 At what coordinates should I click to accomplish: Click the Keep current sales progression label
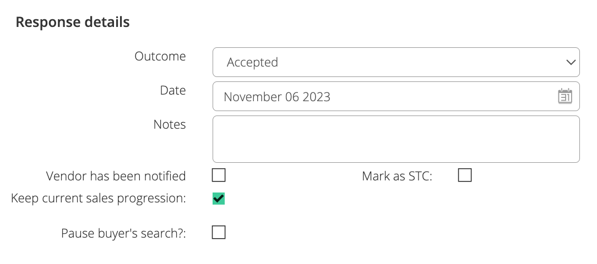(98, 199)
